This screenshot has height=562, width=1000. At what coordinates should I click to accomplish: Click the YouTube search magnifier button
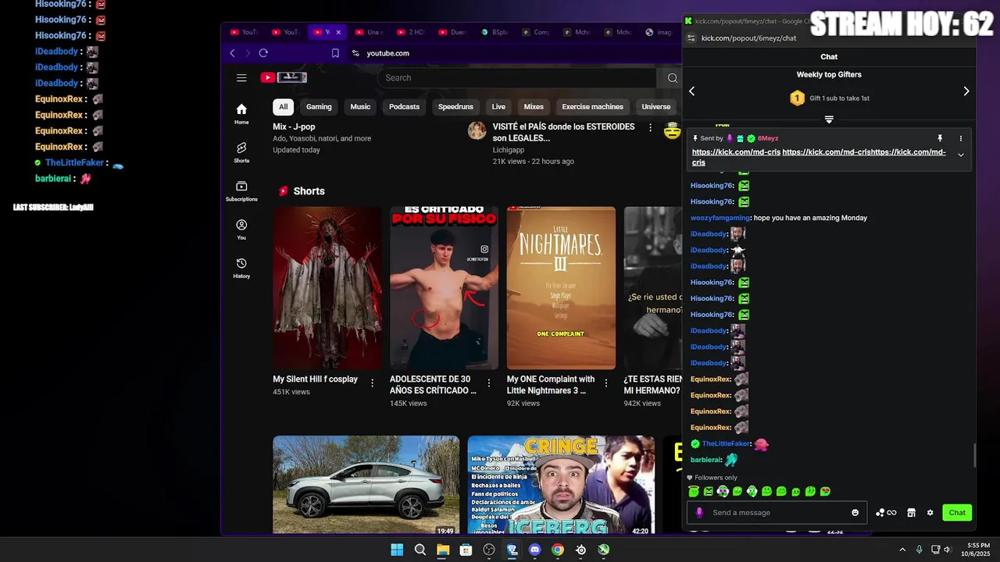[x=672, y=77]
